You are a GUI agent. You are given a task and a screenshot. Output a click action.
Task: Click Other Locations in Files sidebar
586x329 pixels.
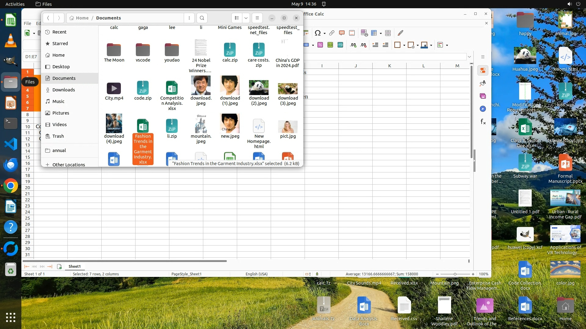(x=69, y=164)
